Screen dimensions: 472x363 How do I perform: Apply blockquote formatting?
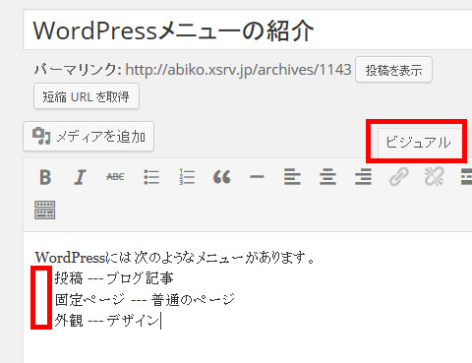pyautogui.click(x=222, y=177)
